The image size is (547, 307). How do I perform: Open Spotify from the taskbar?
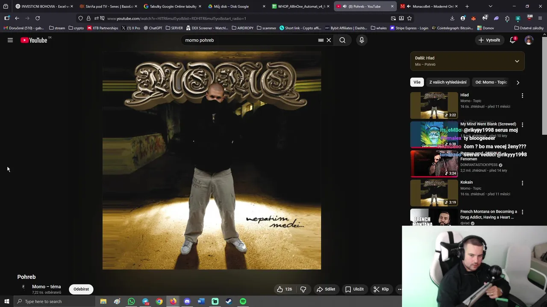click(x=243, y=301)
